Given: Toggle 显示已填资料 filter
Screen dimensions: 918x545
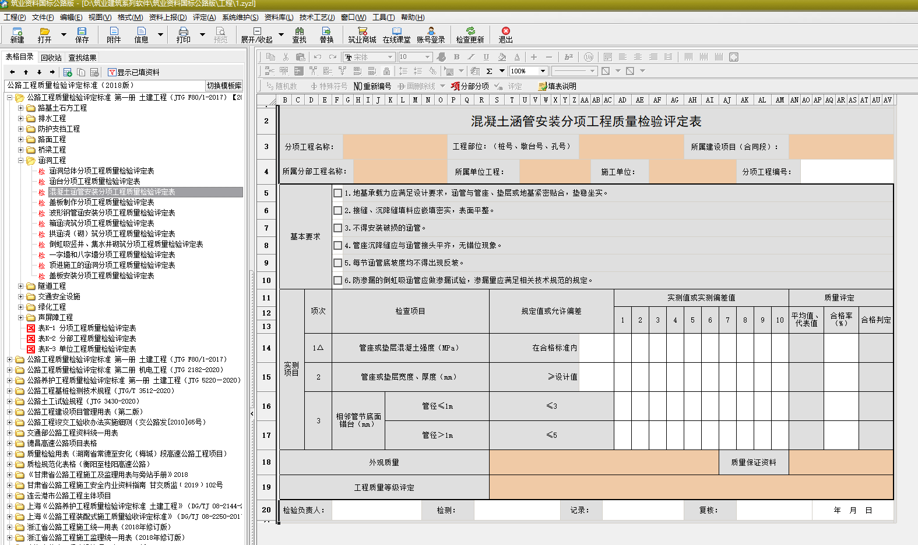Looking at the screenshot, I should [x=133, y=72].
